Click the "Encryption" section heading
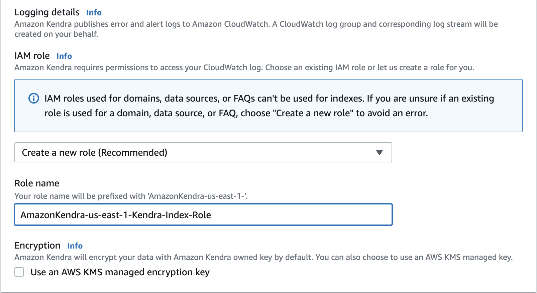537x293 pixels. click(x=37, y=246)
